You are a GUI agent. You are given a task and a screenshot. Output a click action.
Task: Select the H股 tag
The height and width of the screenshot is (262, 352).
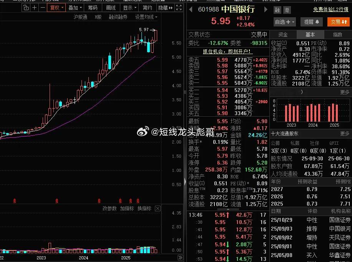(x=98, y=17)
